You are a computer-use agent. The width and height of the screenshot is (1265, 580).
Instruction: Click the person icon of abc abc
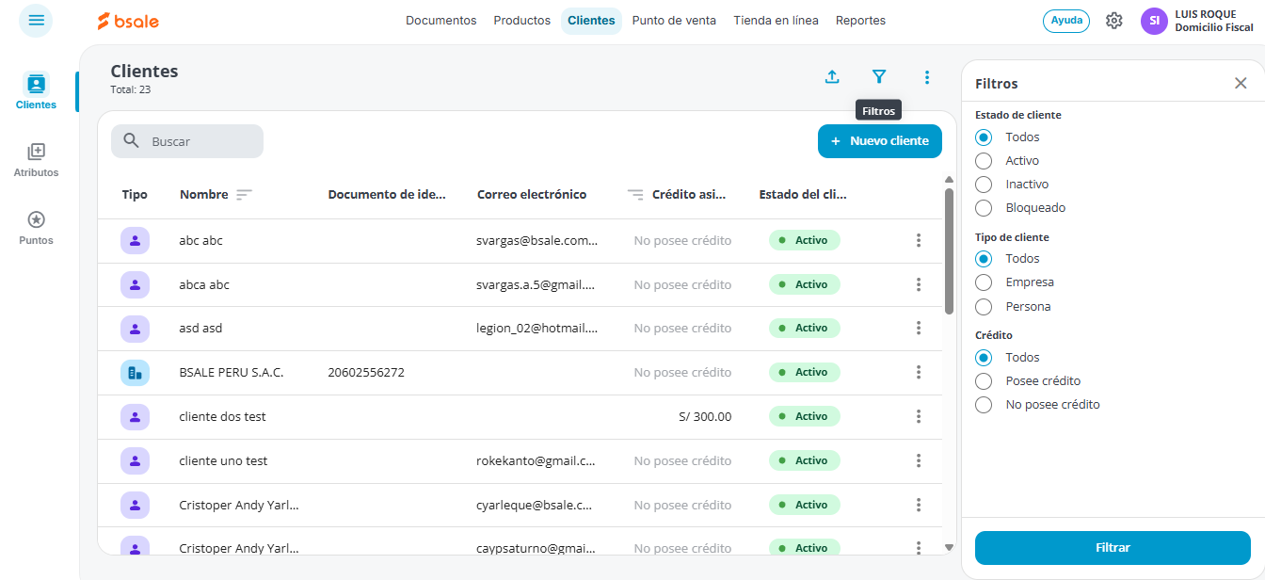(135, 241)
